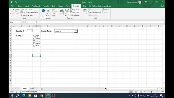Select the Sheet1 tab
Screen dimensions: 174x98
[25, 89]
